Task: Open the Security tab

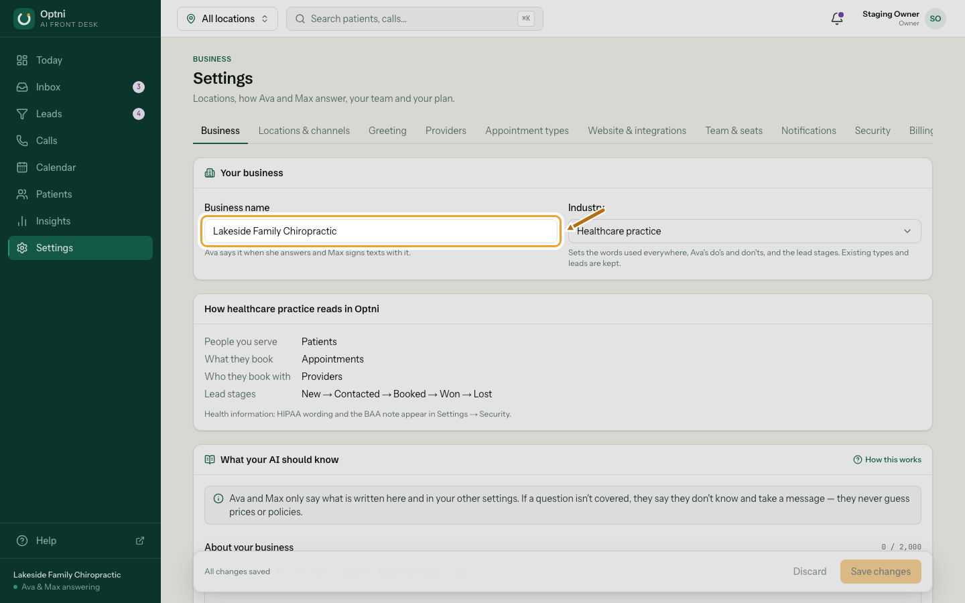Action: click(x=873, y=131)
